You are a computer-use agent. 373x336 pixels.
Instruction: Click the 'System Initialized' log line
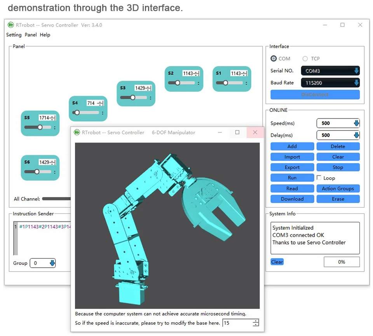tap(293, 228)
